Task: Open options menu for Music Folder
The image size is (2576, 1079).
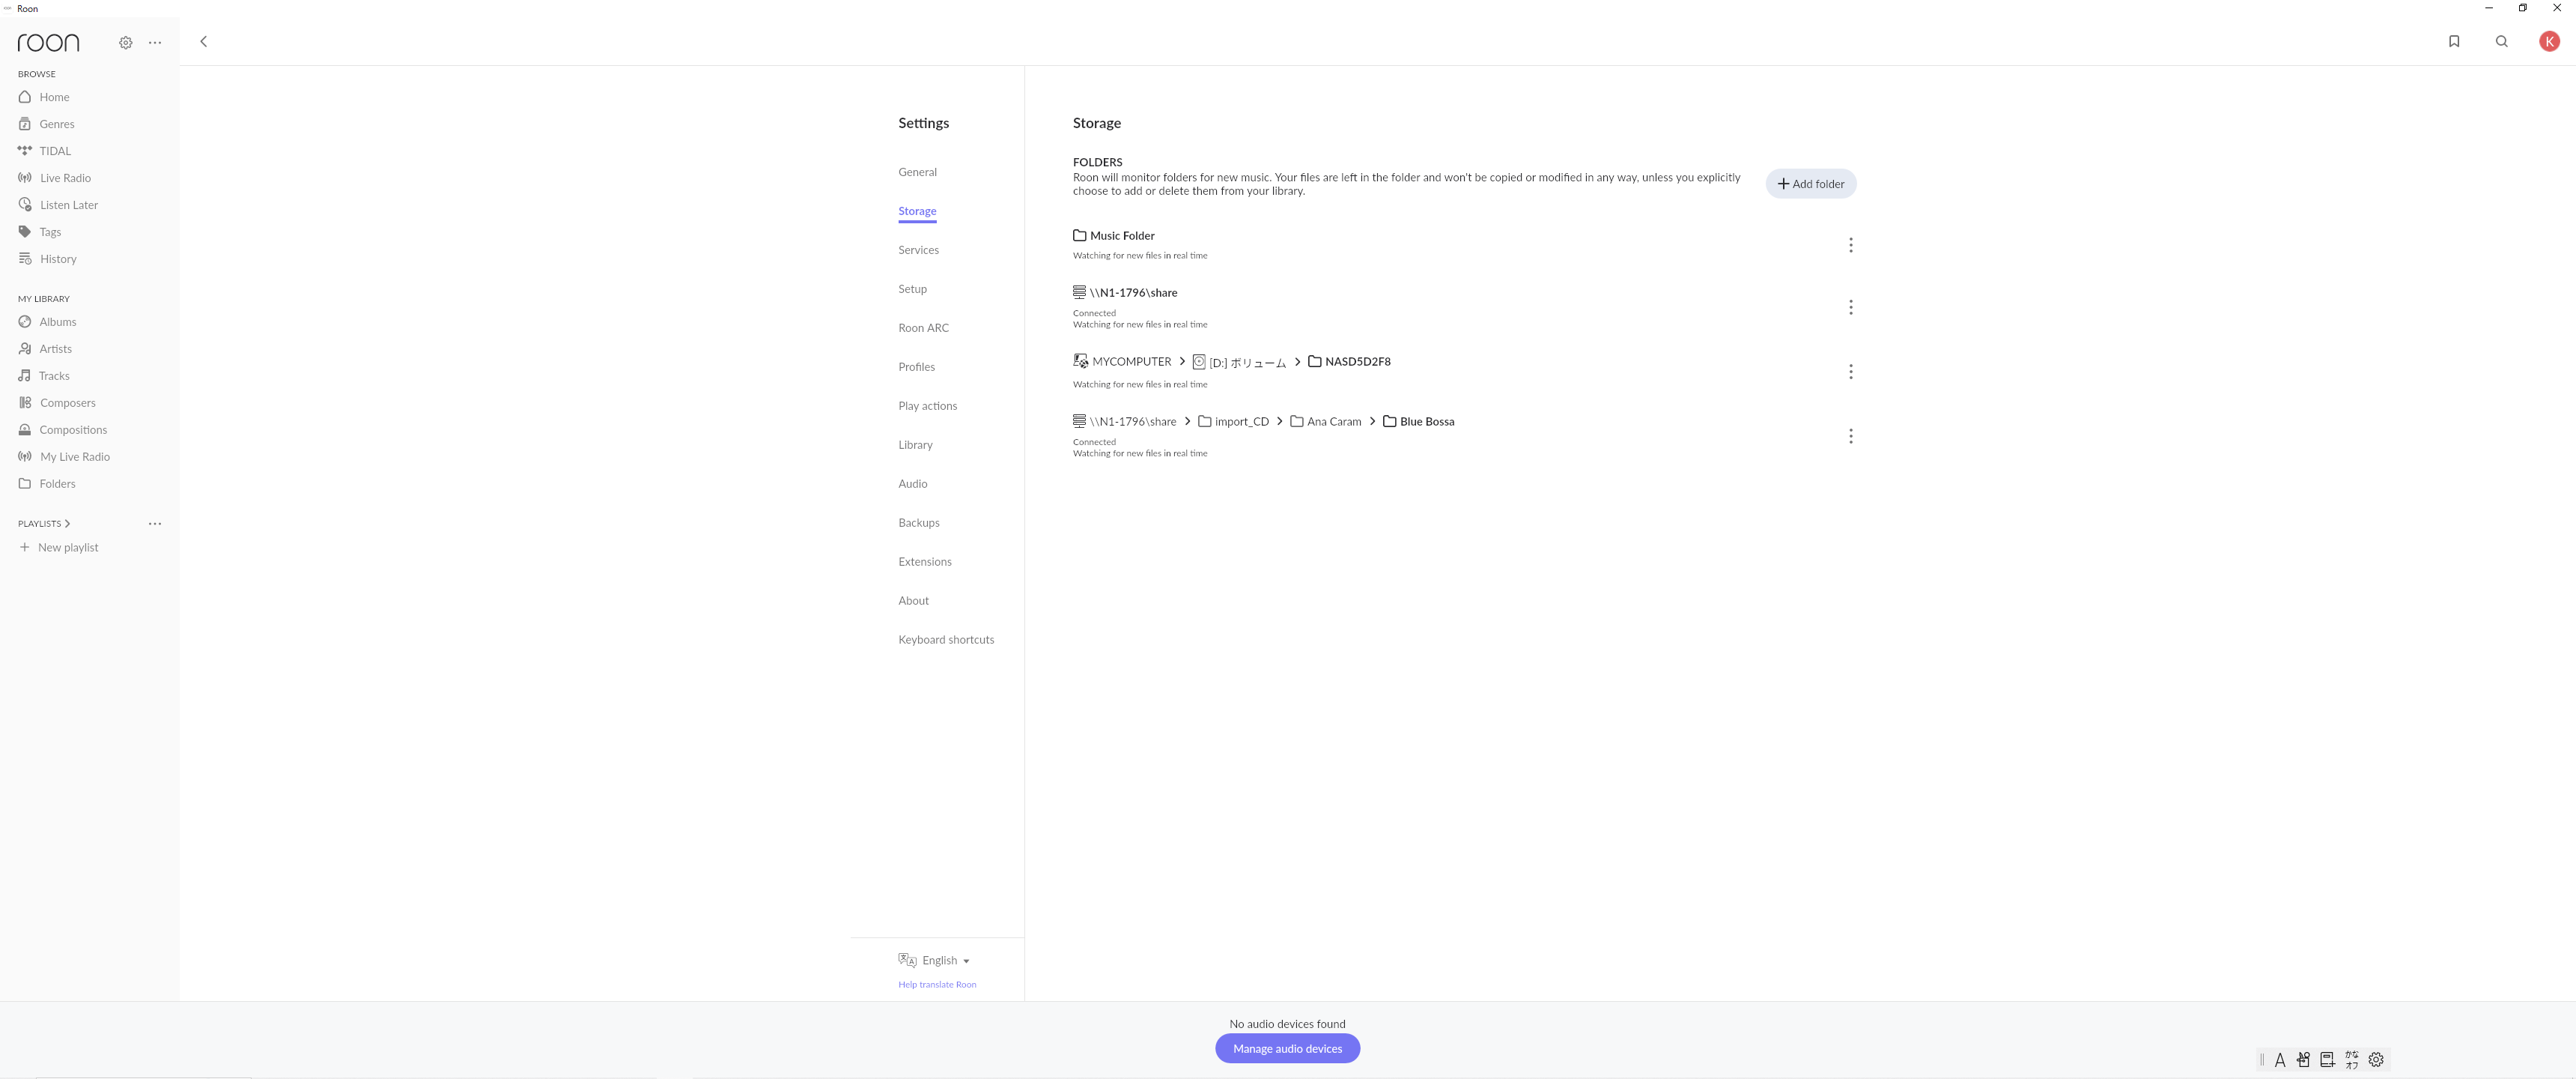Action: click(x=1850, y=245)
